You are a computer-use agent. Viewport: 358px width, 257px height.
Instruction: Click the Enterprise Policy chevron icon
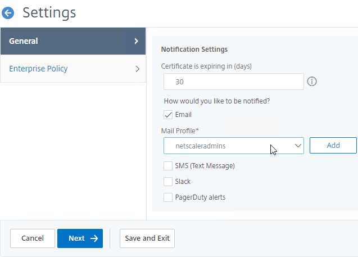point(138,69)
